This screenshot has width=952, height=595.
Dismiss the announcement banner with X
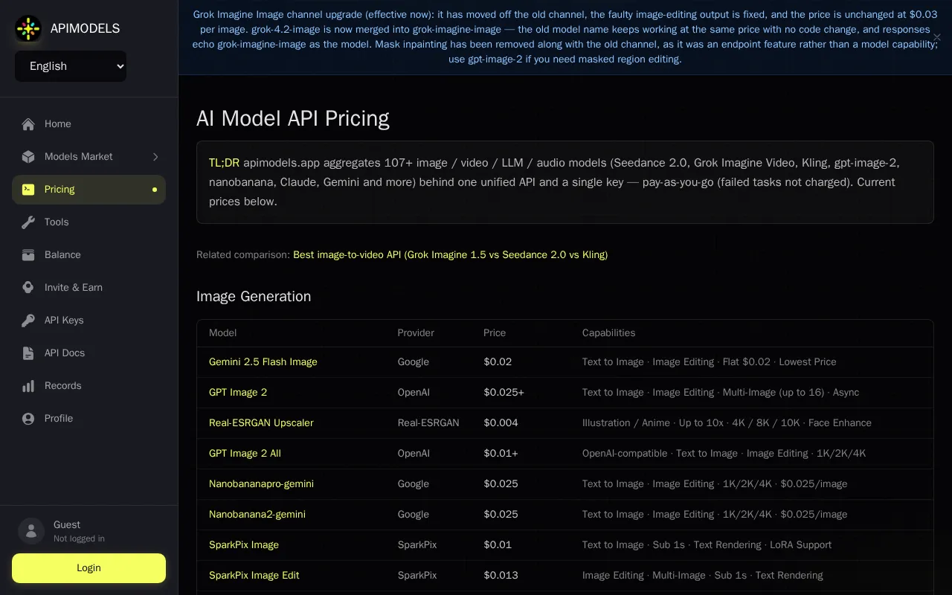(x=937, y=37)
